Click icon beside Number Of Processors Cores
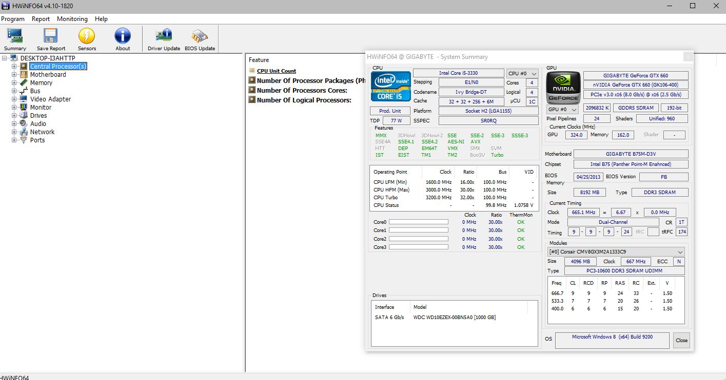The width and height of the screenshot is (726, 380). 252,90
